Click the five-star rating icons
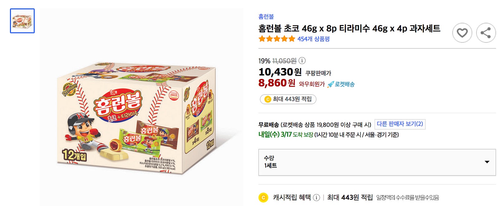Viewport: 499px width, 206px height. pyautogui.click(x=277, y=39)
